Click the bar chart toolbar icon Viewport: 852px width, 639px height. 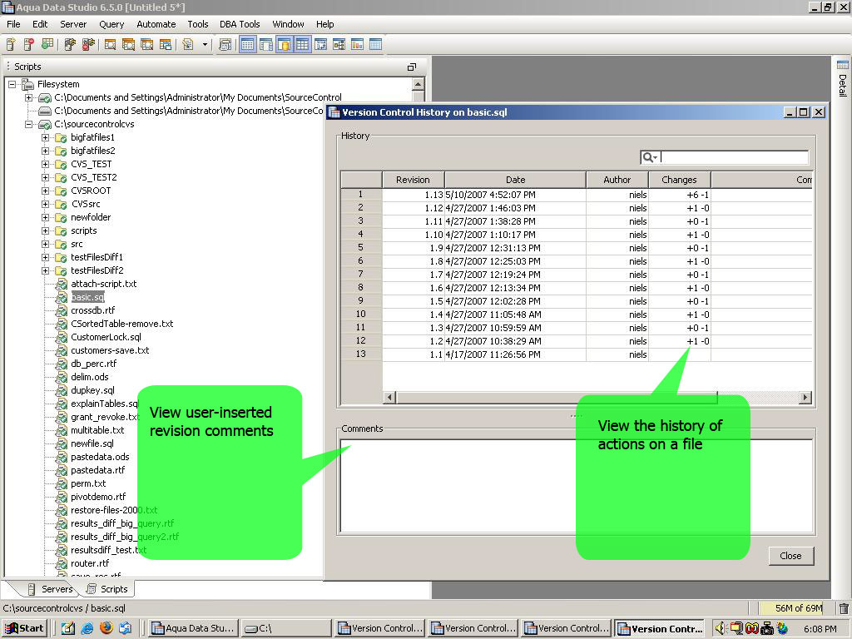[357, 45]
